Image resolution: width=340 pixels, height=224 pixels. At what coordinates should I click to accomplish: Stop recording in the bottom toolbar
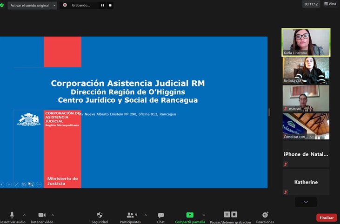pos(234,214)
